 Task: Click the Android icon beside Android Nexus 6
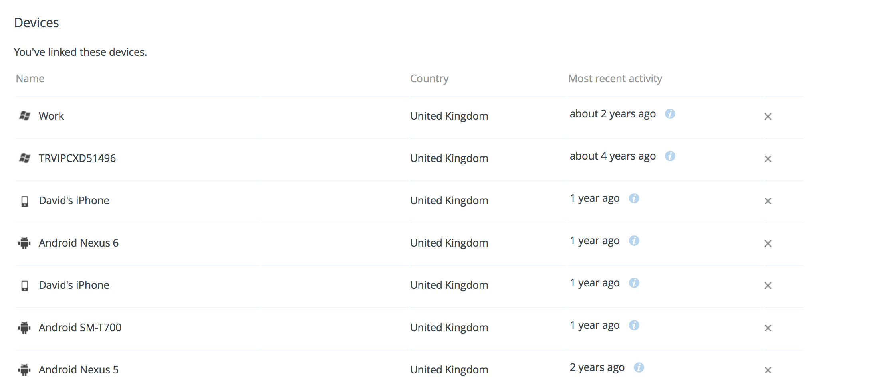click(x=24, y=243)
